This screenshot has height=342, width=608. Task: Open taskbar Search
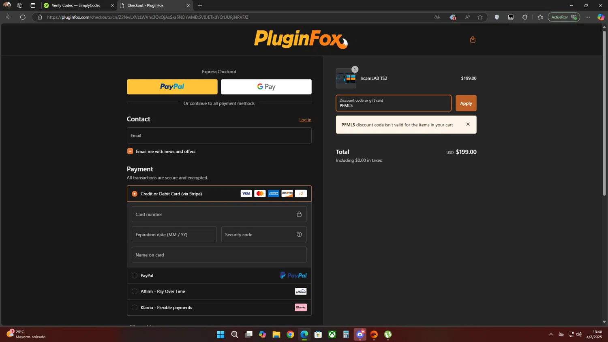[234, 334]
